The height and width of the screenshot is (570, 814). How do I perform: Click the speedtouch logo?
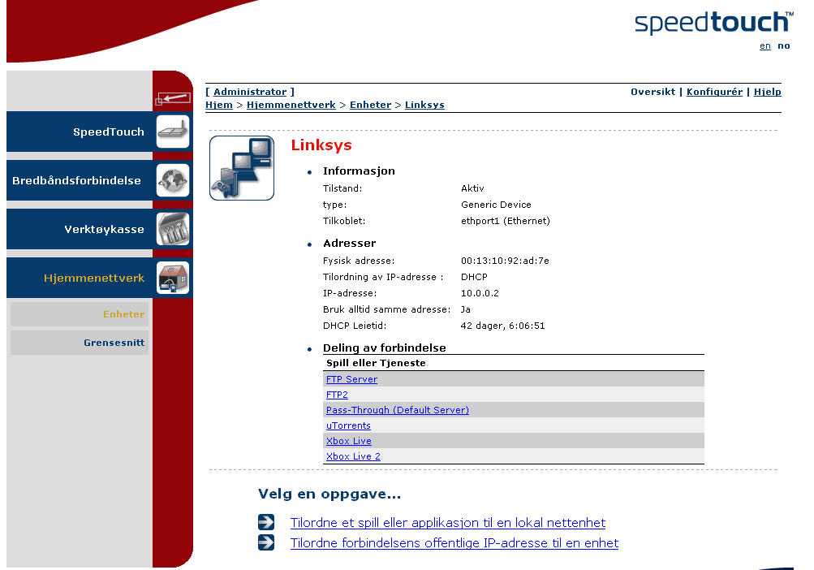714,23
